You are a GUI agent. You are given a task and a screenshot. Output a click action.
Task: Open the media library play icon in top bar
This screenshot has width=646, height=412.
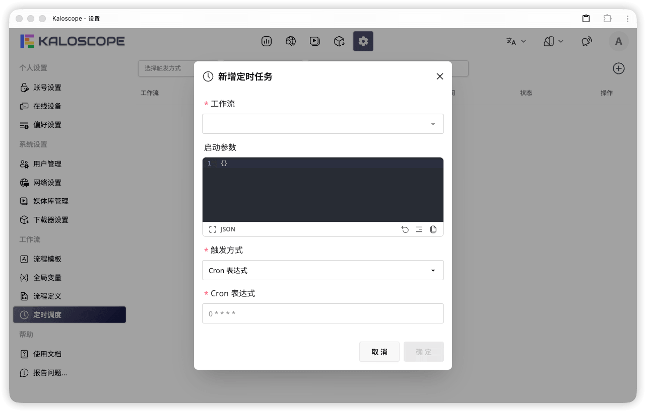(315, 41)
